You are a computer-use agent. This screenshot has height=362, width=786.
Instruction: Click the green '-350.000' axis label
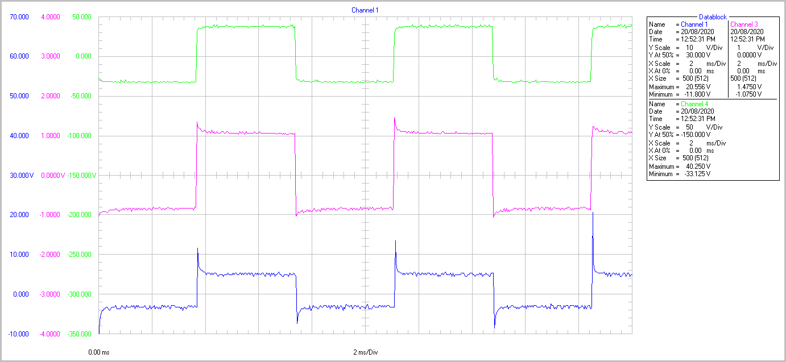point(79,334)
